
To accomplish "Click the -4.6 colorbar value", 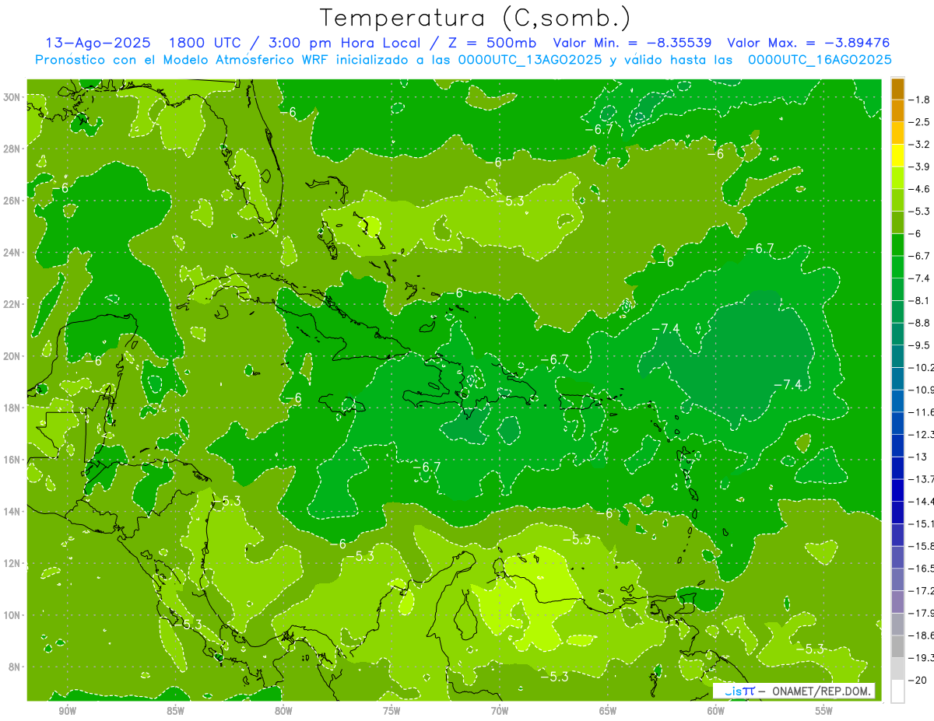I will coord(919,189).
